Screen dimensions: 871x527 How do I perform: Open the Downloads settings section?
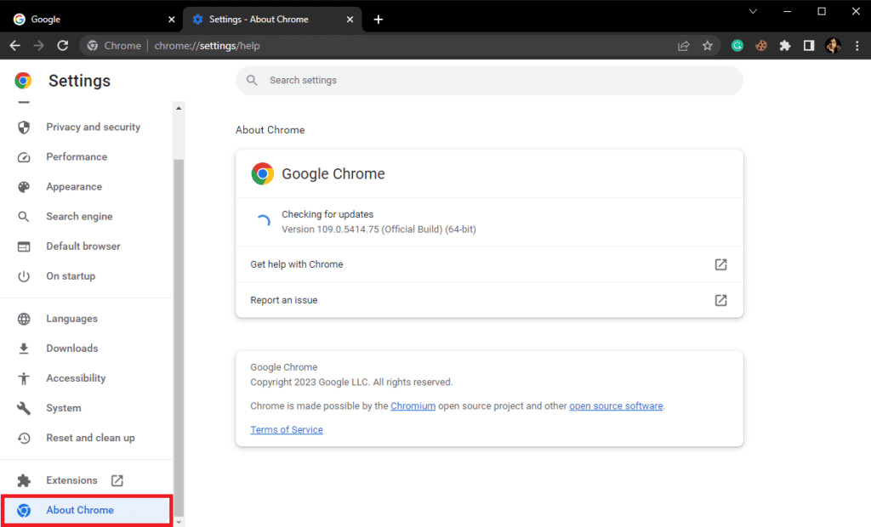pos(71,348)
